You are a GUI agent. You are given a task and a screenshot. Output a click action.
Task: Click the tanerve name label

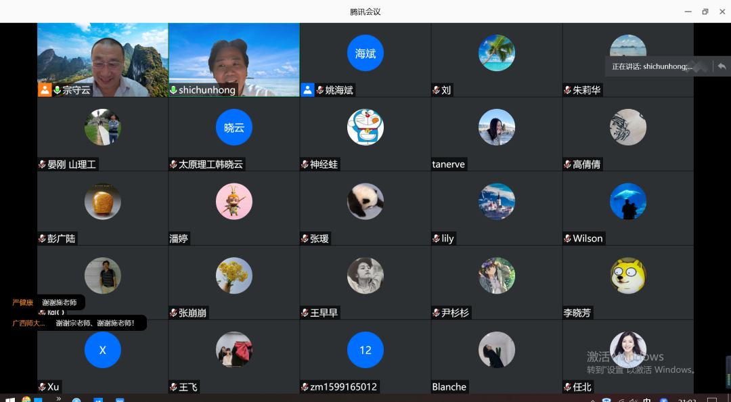[x=449, y=164]
